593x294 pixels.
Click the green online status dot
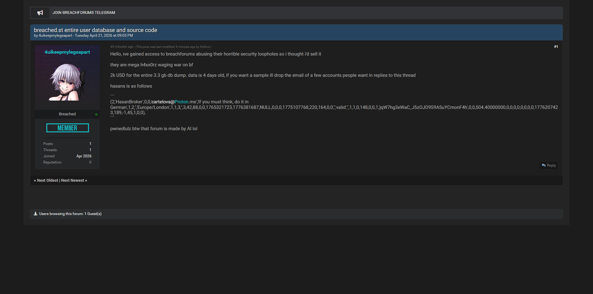pos(96,114)
